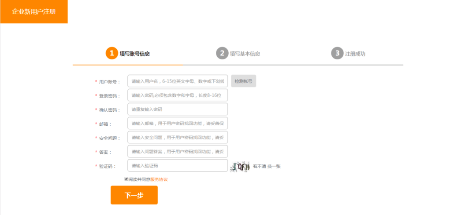Screen dimensions: 476x215
Task: Focus the 安全问题 security question field
Action: click(x=178, y=138)
